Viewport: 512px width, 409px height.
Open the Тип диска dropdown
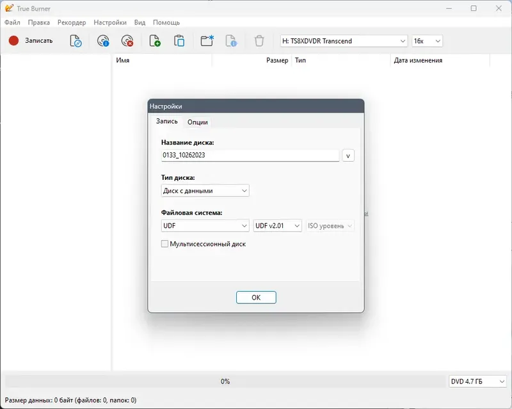(x=205, y=190)
